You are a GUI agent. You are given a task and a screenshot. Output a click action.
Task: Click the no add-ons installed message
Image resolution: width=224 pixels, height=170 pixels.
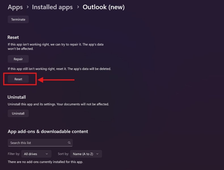click(45, 162)
